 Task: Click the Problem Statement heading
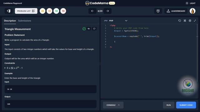[15, 35]
